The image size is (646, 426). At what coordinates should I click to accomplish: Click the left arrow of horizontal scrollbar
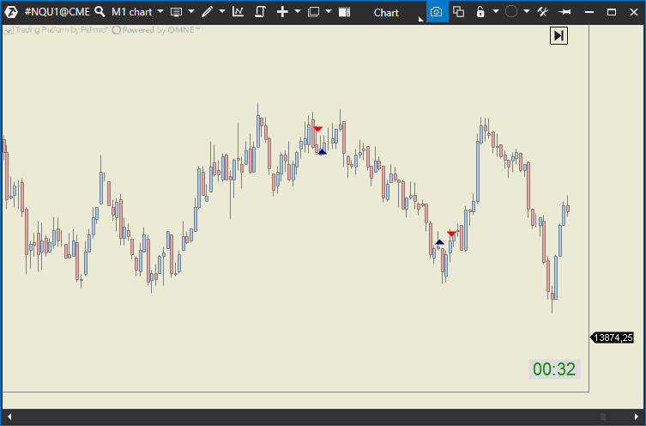pyautogui.click(x=9, y=417)
